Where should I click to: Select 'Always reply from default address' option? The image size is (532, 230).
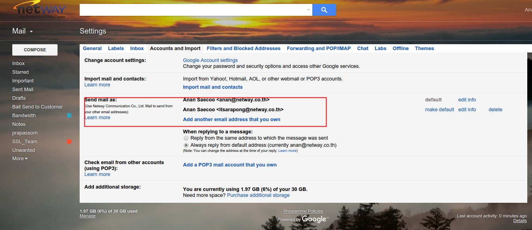tap(186, 145)
